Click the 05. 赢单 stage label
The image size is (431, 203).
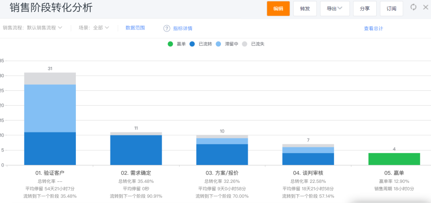(x=394, y=173)
